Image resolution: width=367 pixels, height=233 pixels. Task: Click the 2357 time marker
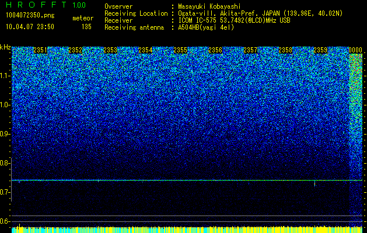pyautogui.click(x=250, y=50)
